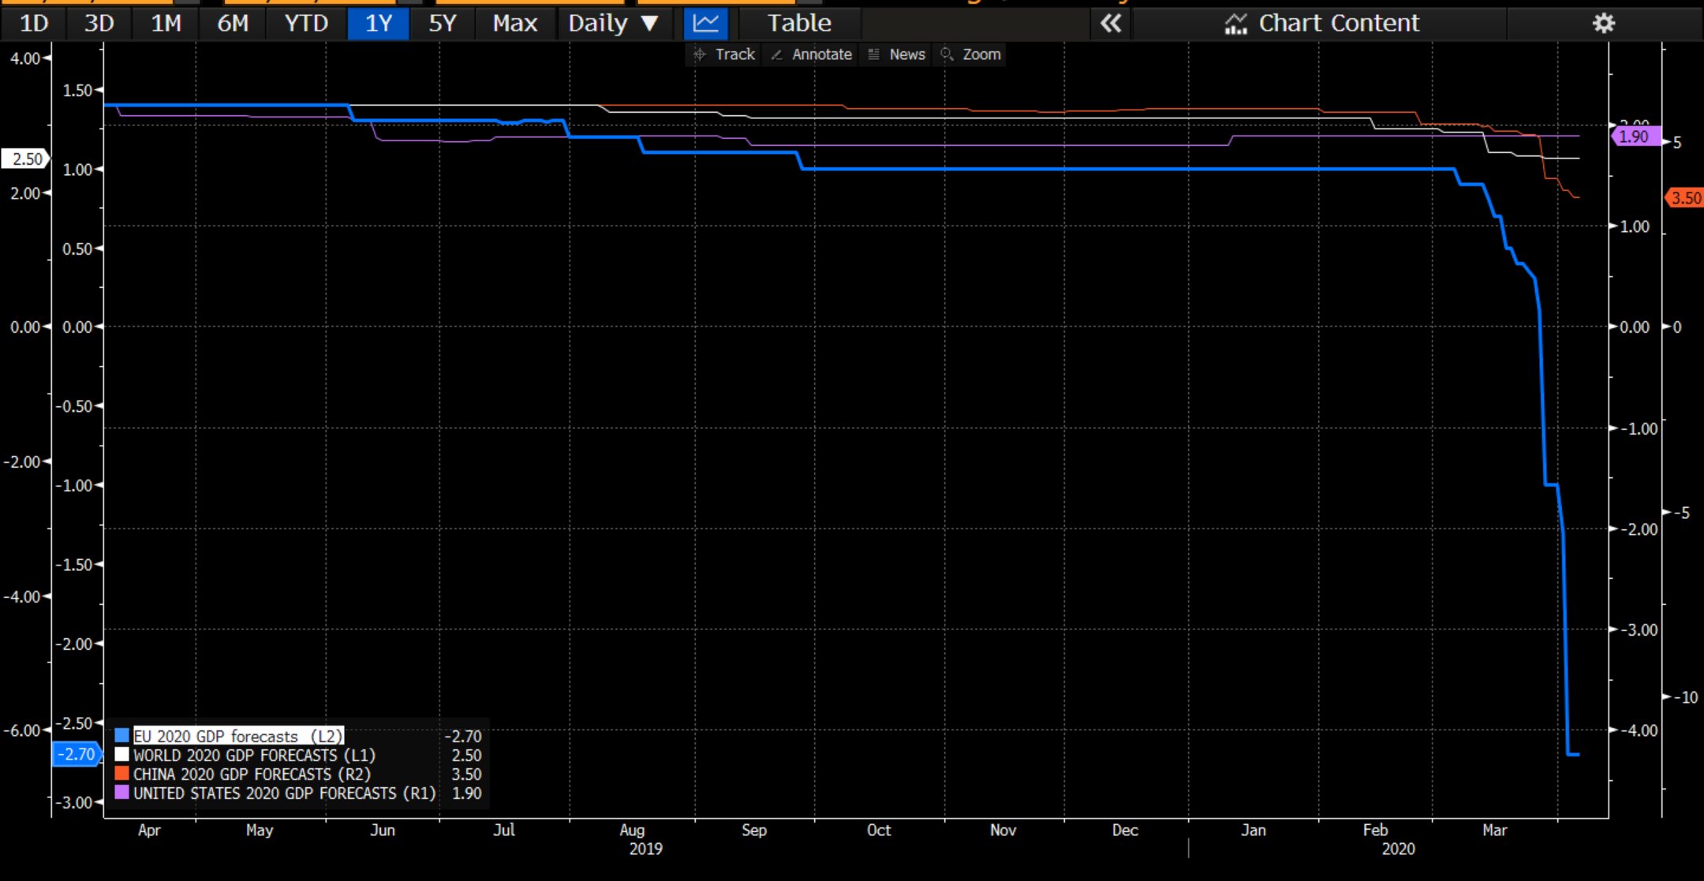Select EU 2020 GDP forecasts legend entry
1704x881 pixels.
coord(238,736)
